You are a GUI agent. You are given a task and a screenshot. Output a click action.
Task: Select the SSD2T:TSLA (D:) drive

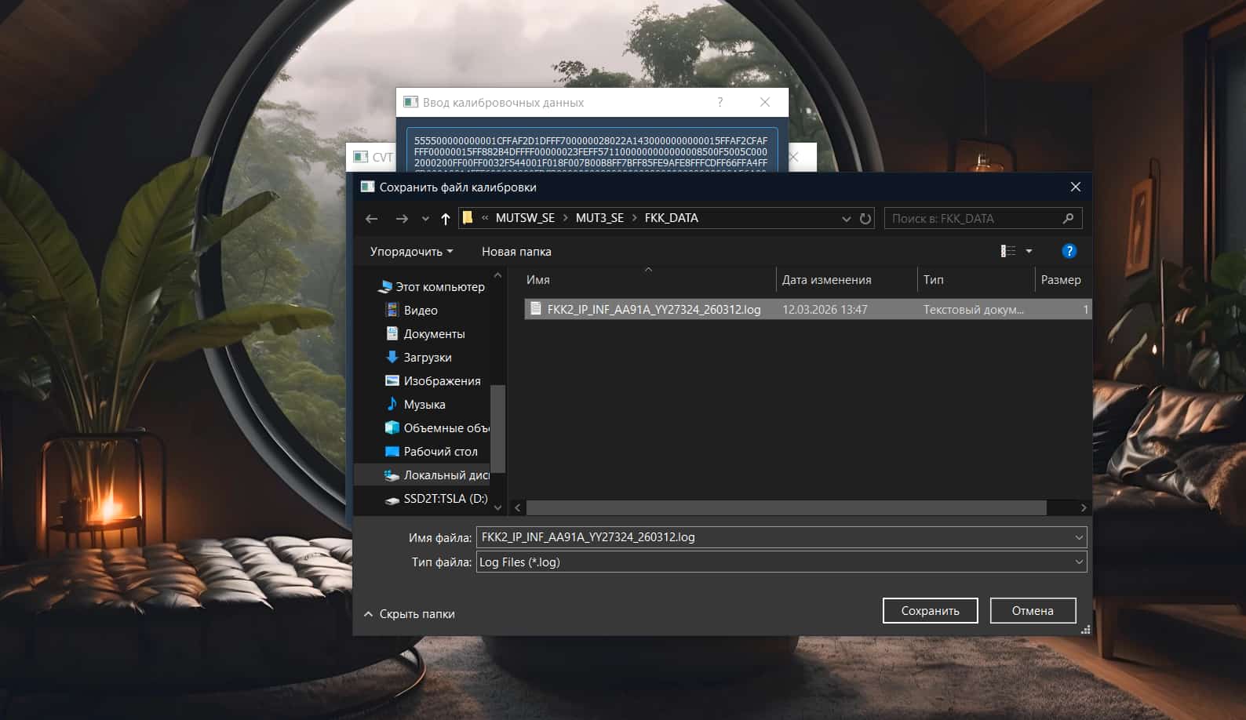click(436, 499)
